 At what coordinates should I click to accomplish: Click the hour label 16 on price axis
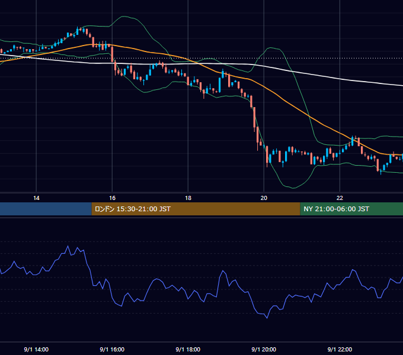(x=113, y=198)
